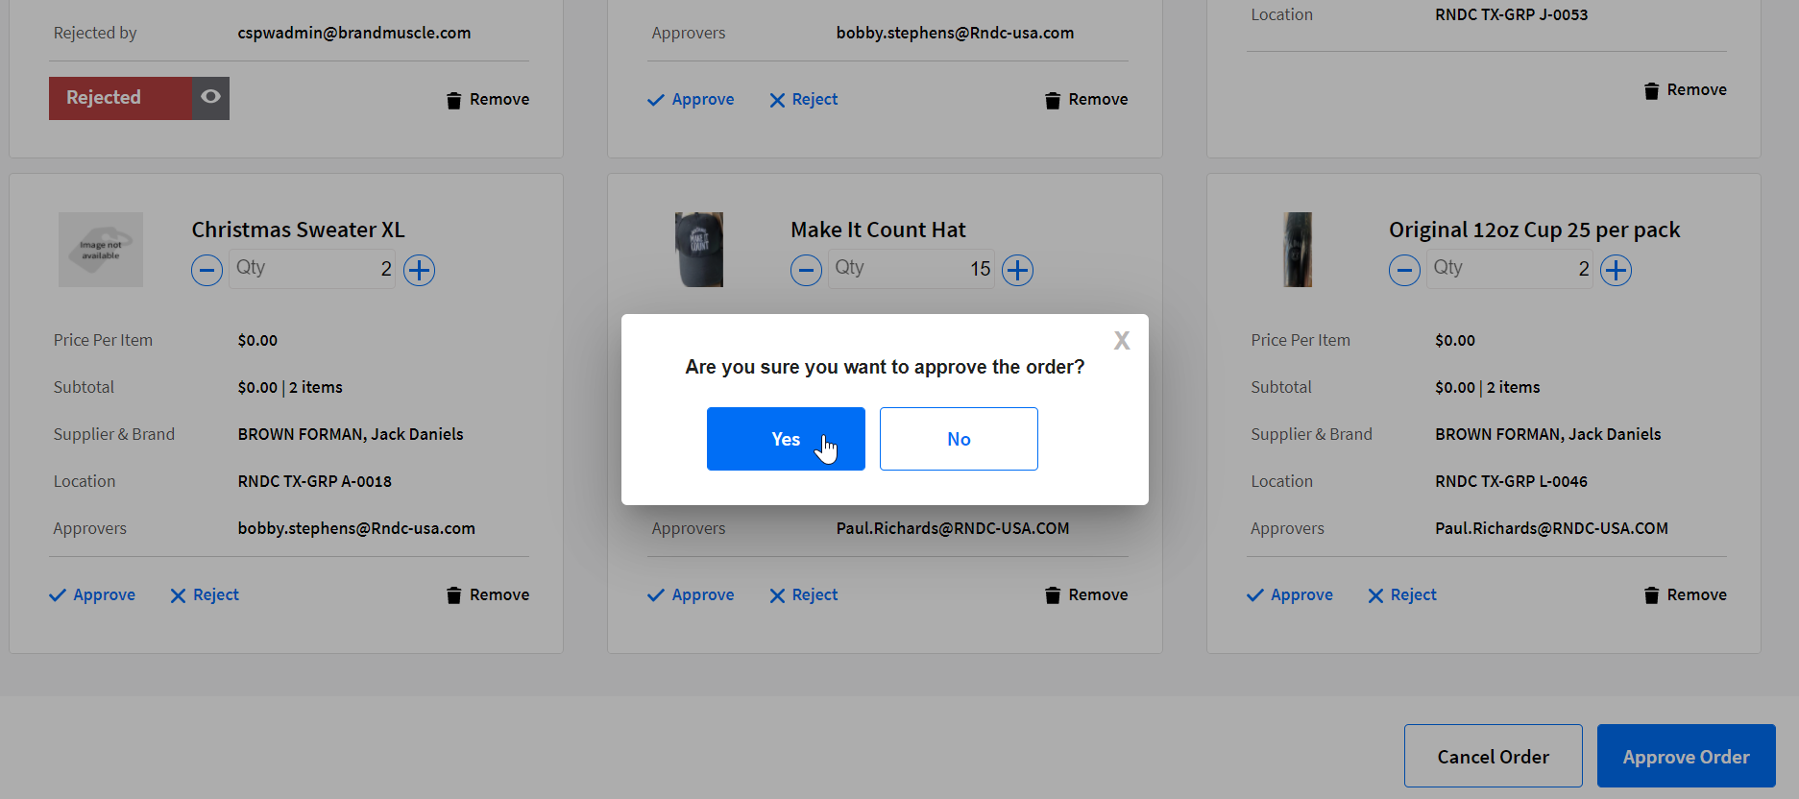Click No in the approval dialog
1799x799 pixels.
tap(958, 439)
